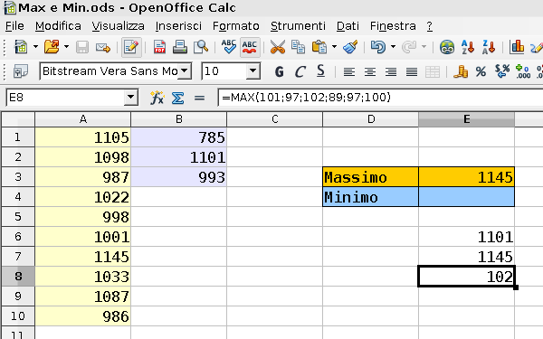Click the Paste clipboard icon

(x=319, y=47)
